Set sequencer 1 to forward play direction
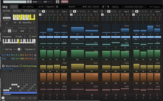Image resolution: width=163 pixels, height=101 pixels. click(43, 11)
